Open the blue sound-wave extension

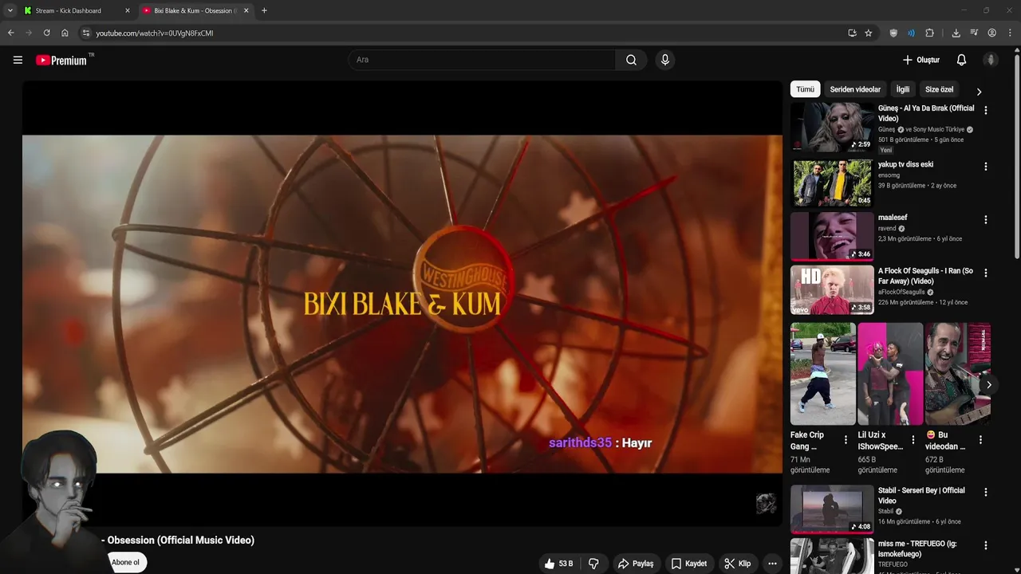[911, 33]
